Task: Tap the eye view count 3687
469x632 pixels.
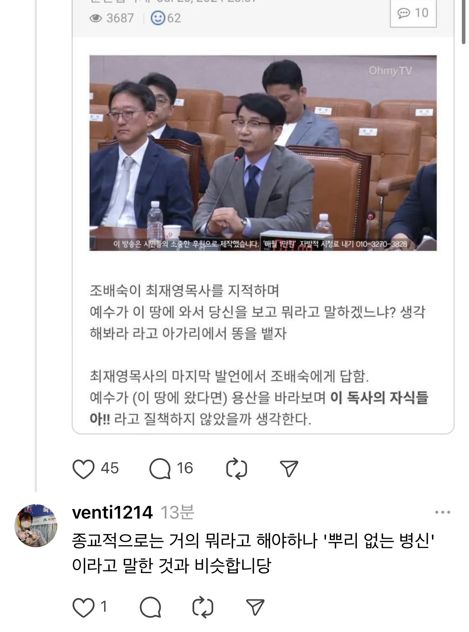Action: coord(112,18)
